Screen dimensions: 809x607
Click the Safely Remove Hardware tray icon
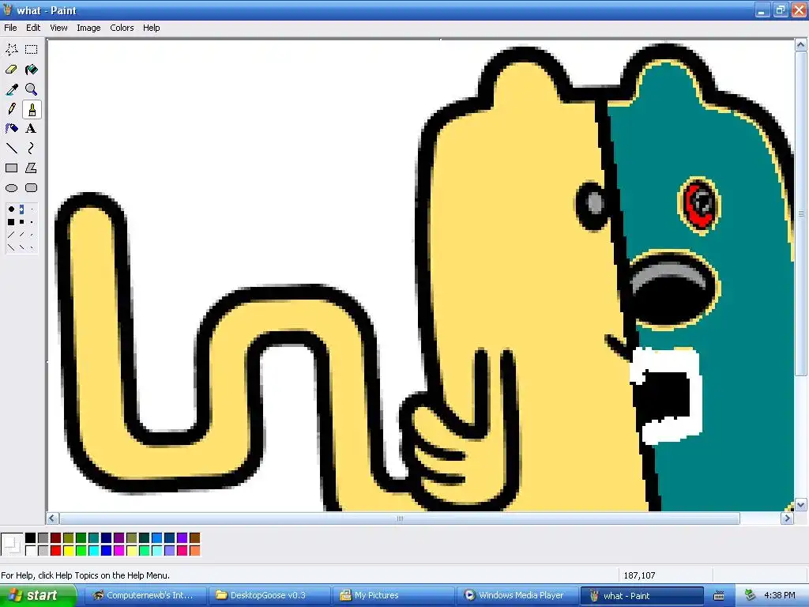(750, 595)
